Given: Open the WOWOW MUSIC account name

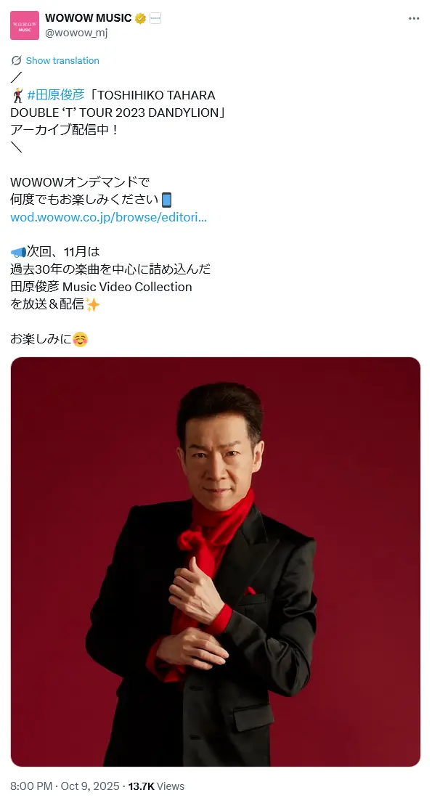Looking at the screenshot, I should [x=88, y=18].
